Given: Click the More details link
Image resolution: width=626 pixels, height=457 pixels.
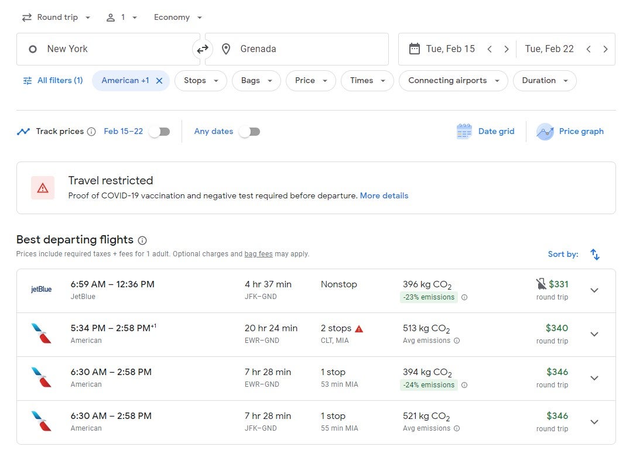Looking at the screenshot, I should point(384,195).
